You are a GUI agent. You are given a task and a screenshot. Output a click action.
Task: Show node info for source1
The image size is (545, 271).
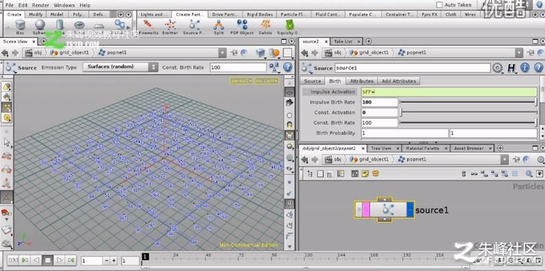[x=524, y=67]
